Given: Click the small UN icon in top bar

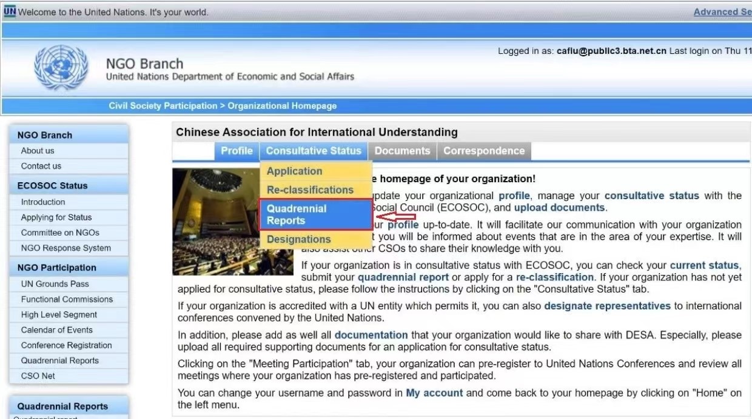Looking at the screenshot, I should (10, 12).
